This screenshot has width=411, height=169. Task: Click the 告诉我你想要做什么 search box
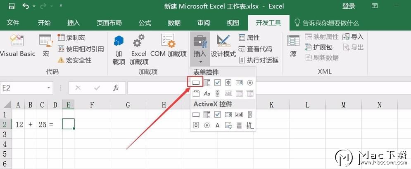click(327, 23)
